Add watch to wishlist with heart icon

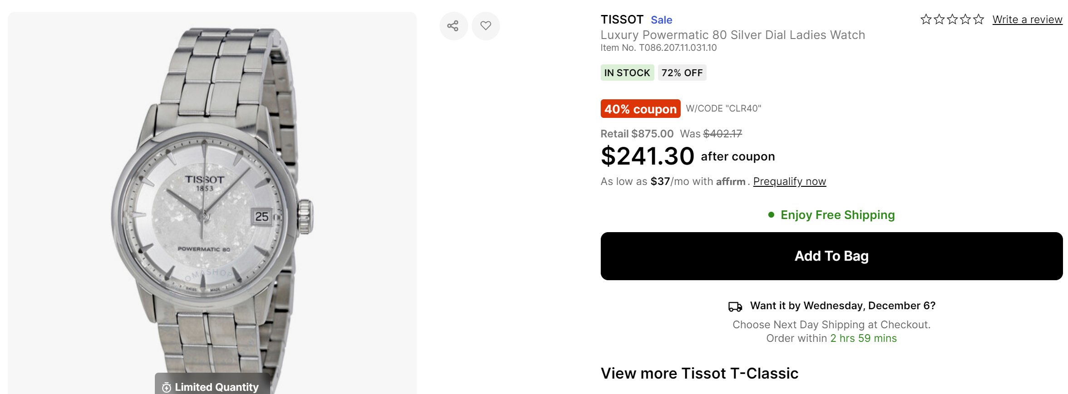click(485, 26)
